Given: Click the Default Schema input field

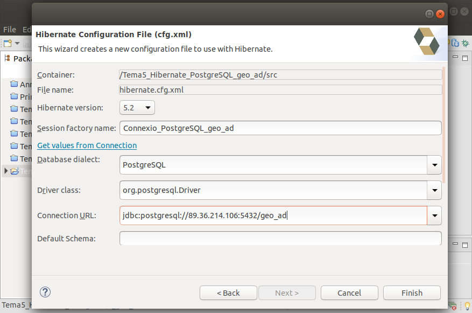Looking at the screenshot, I should tap(280, 238).
